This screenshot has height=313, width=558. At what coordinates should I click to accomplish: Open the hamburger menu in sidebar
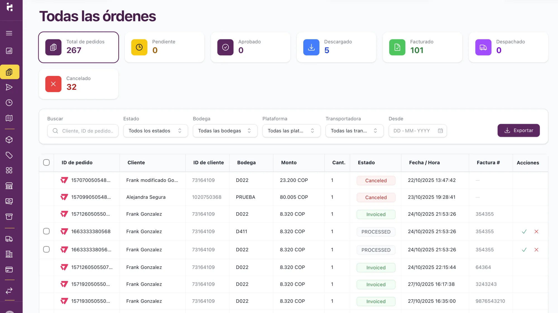[x=9, y=33]
